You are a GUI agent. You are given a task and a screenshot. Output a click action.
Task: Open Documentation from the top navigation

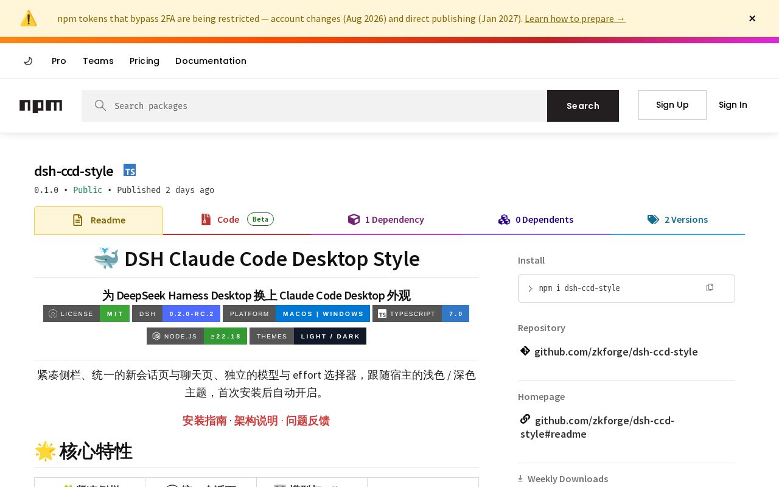211,61
